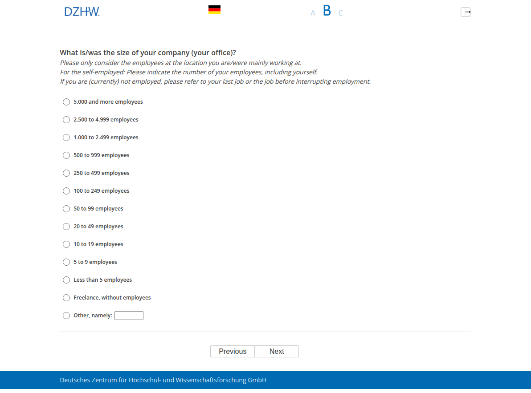Viewport: 531px width, 393px height.
Task: Pick '20 to 49 employees' option
Action: [66, 227]
